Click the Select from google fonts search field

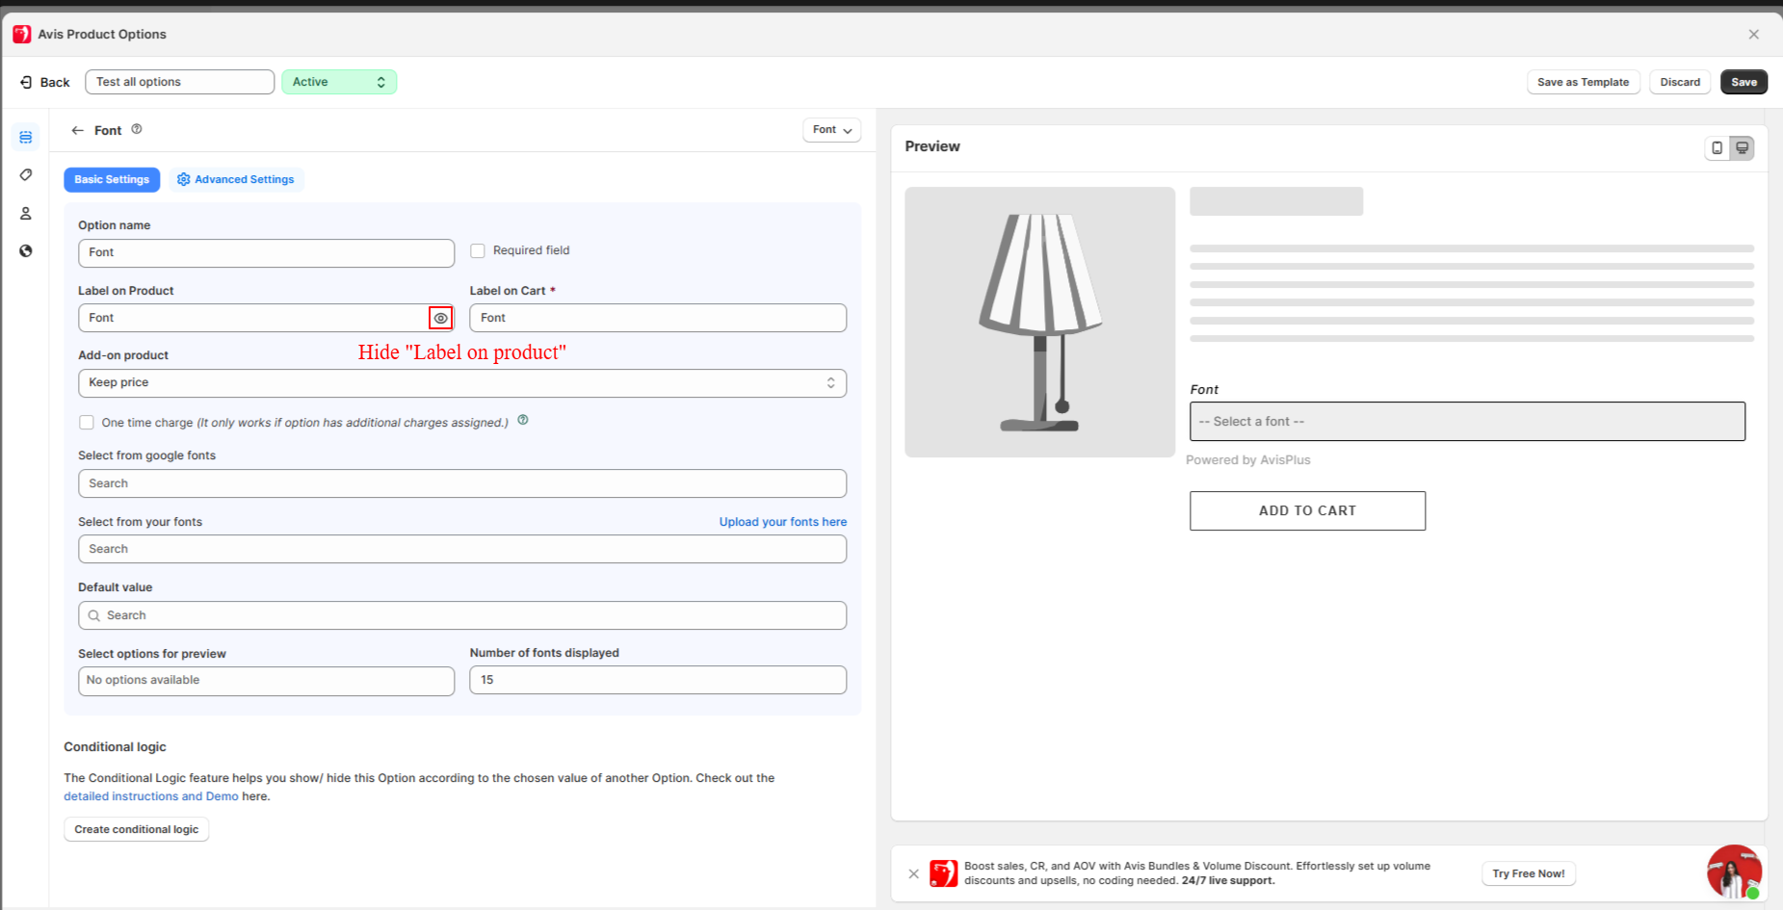[461, 483]
